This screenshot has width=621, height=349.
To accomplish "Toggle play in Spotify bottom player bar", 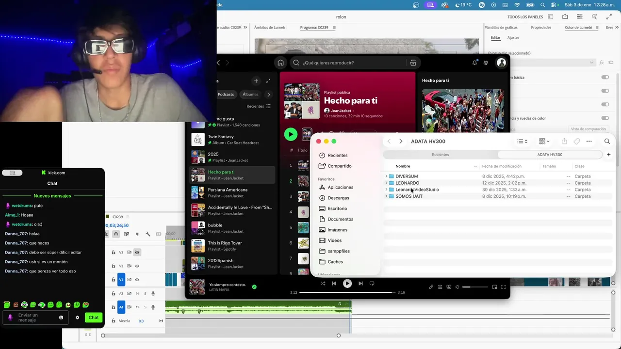I will pos(347,284).
